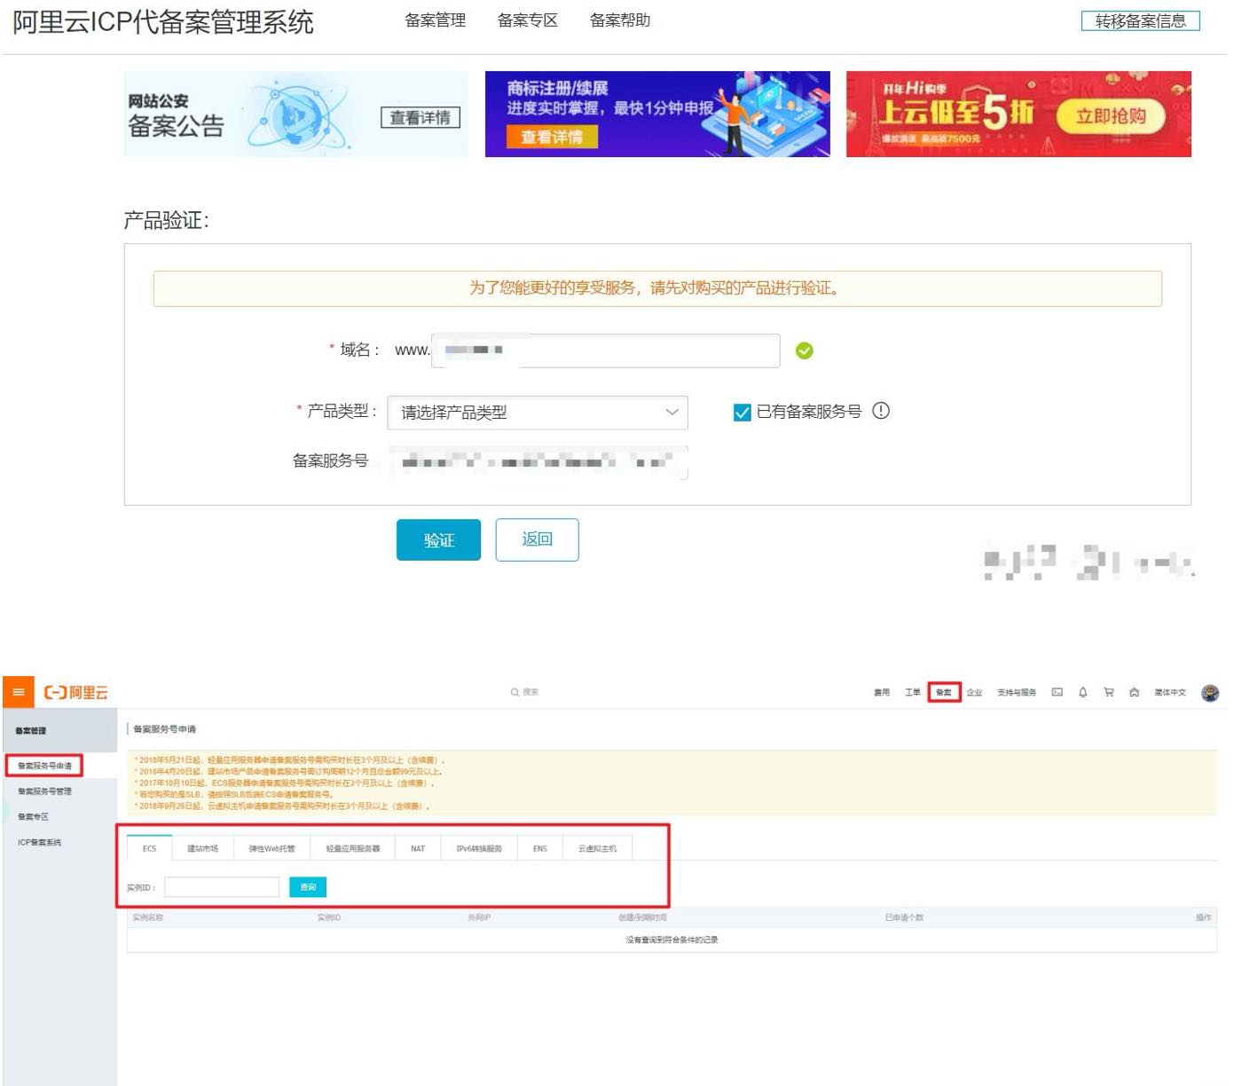Open 备案专区 in top navigation
This screenshot has height=1086, width=1242.
528,20
